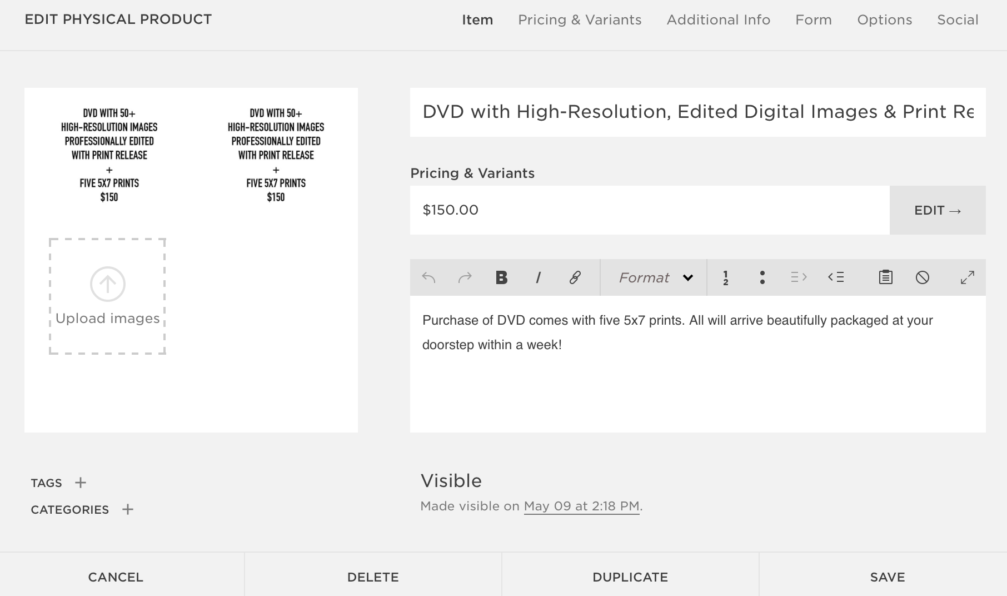
Task: Redo the last text edit
Action: (465, 277)
